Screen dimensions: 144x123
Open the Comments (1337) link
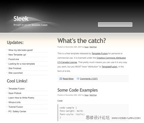(x=89, y=79)
